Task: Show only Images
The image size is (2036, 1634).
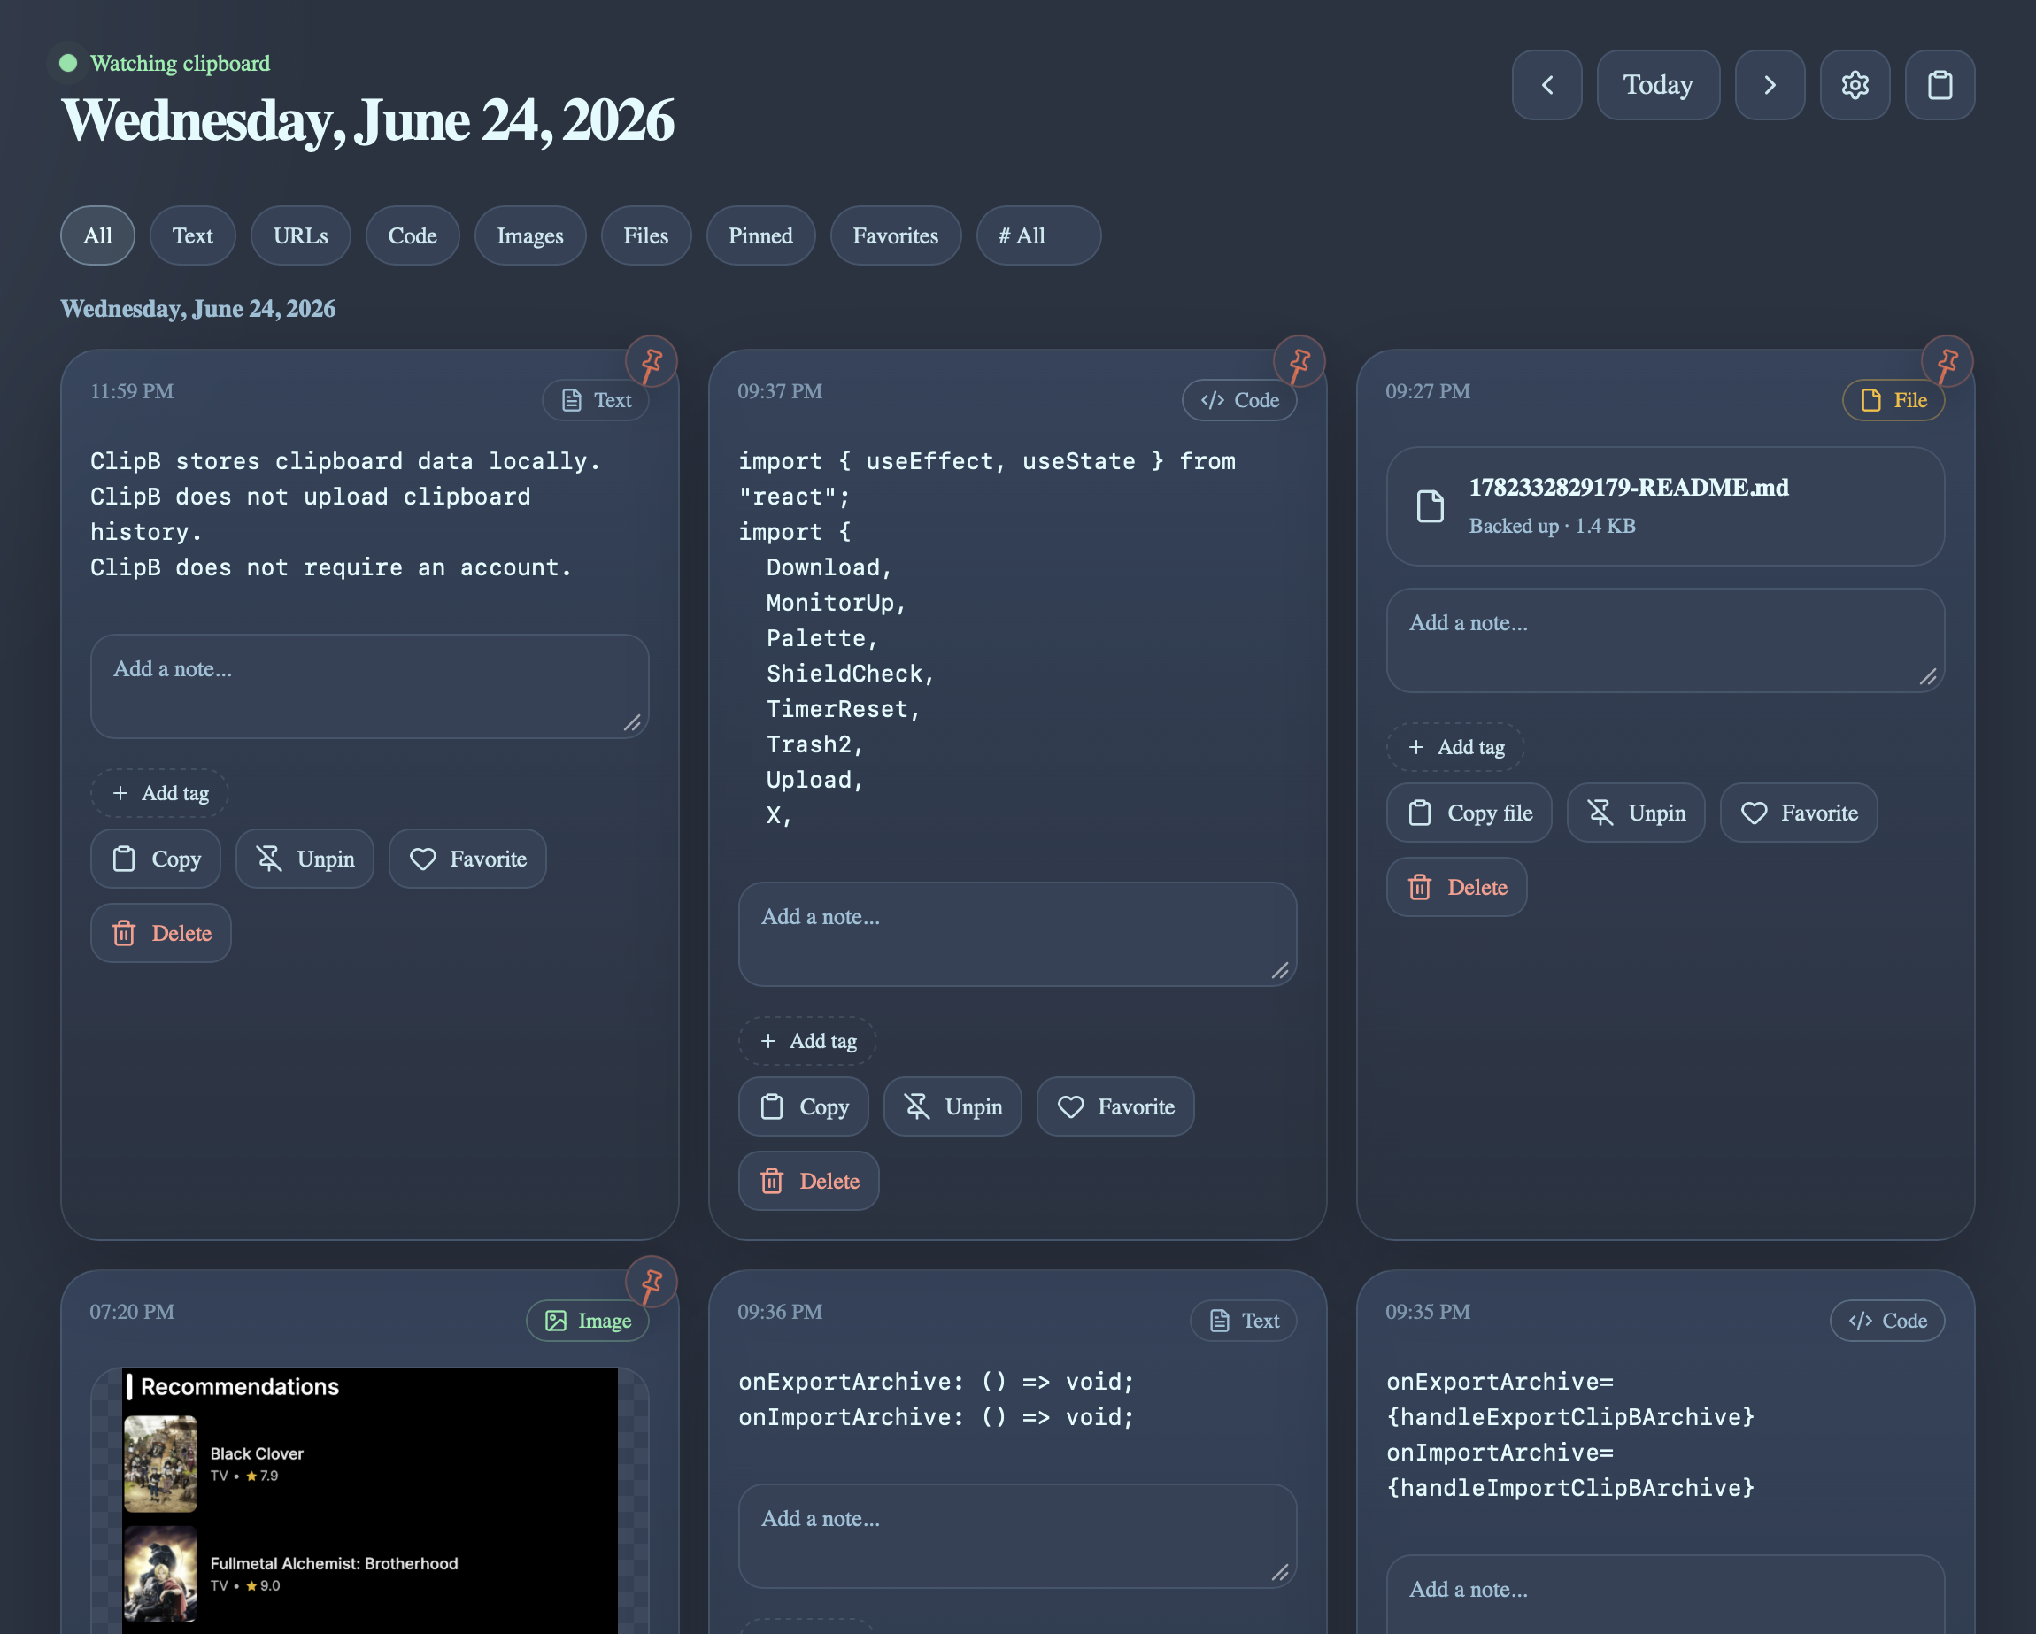Action: click(x=529, y=235)
